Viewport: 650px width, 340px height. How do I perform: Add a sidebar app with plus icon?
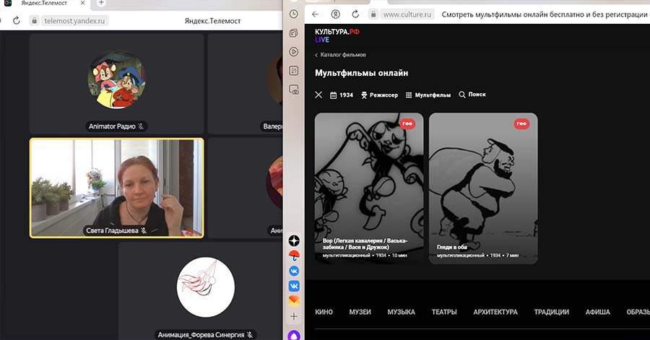(x=293, y=317)
